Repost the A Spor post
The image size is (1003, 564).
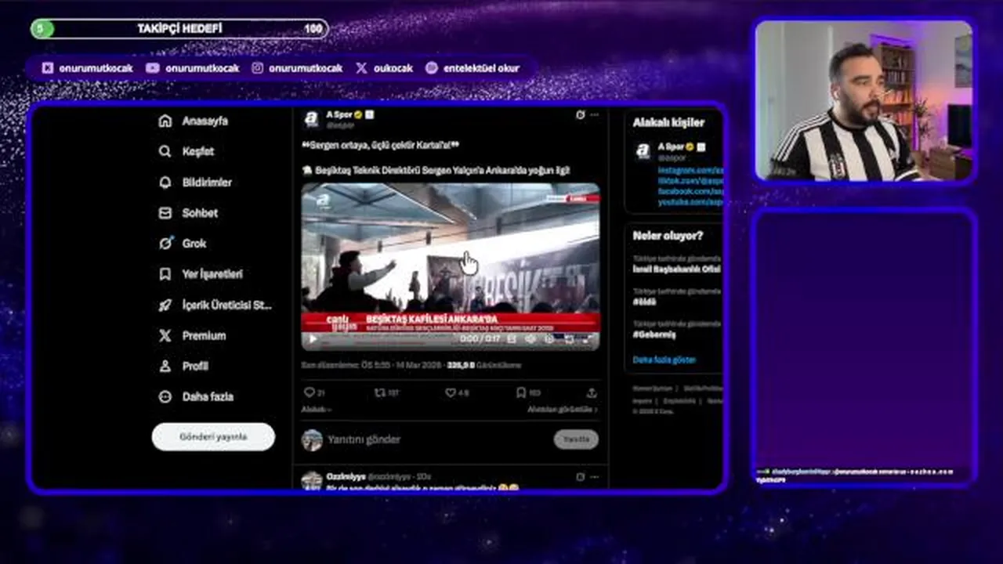click(379, 392)
